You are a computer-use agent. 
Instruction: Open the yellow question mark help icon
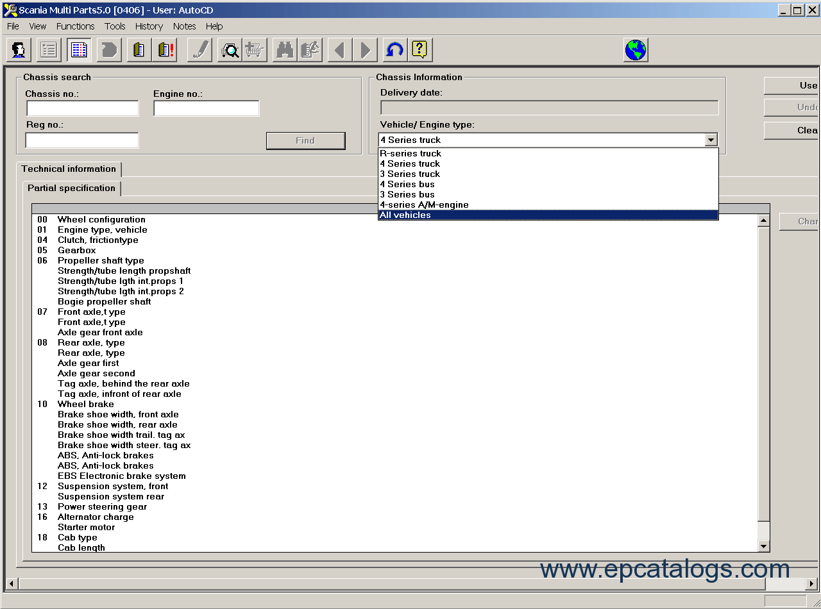[x=420, y=50]
